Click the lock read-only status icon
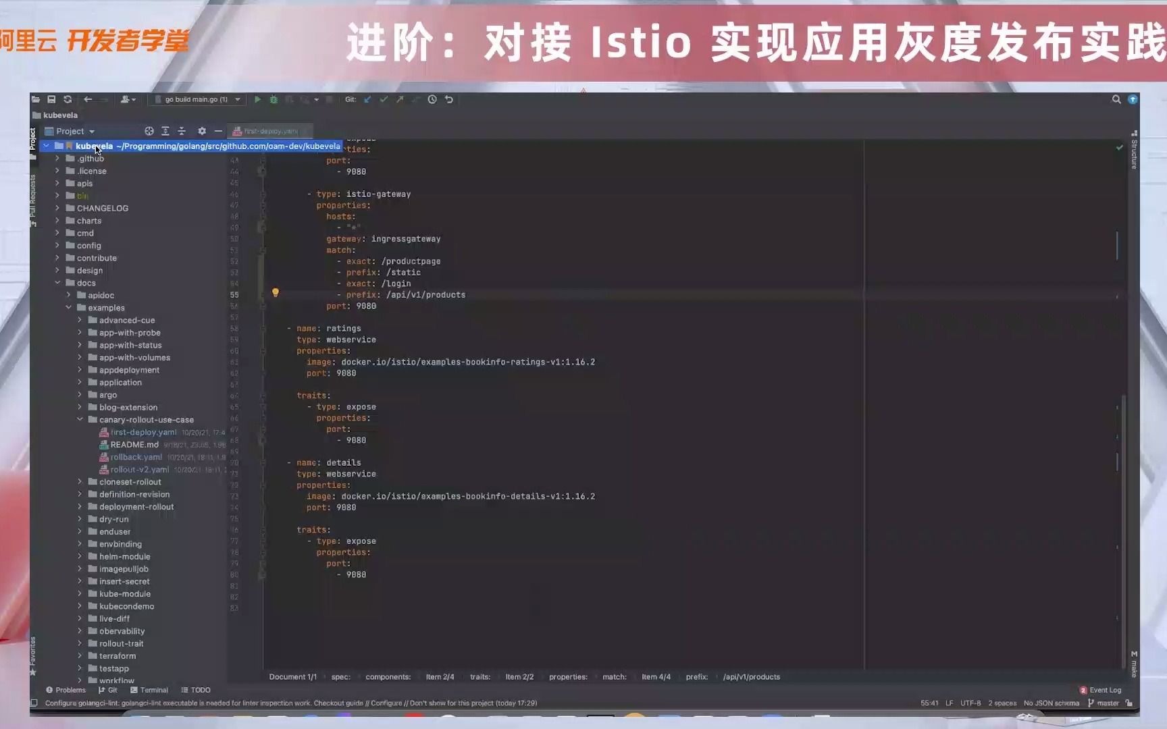This screenshot has height=729, width=1167. click(x=1129, y=703)
